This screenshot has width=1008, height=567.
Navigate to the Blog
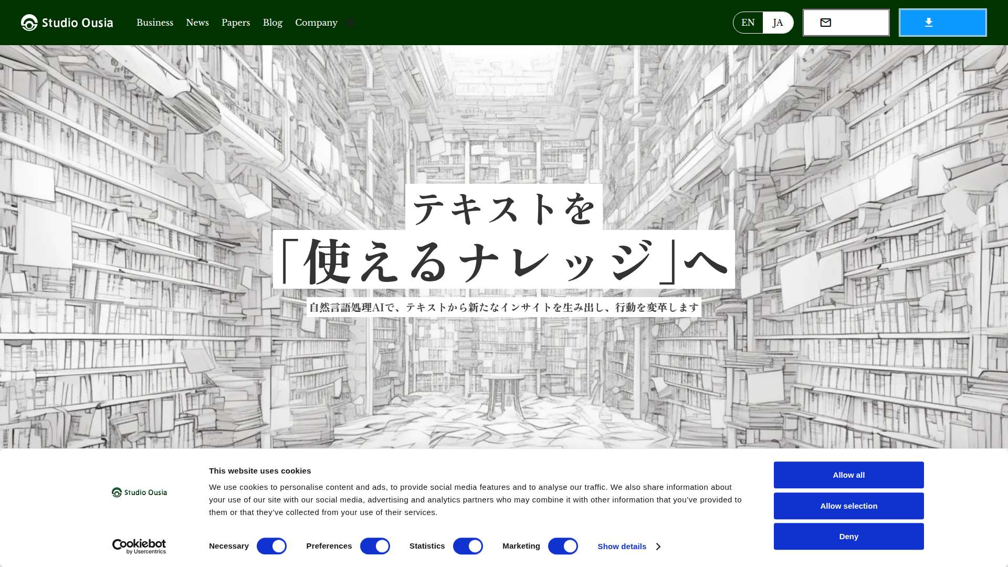(272, 23)
